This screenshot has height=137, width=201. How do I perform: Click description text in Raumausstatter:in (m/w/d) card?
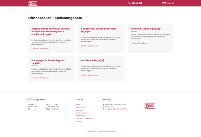point(150,37)
